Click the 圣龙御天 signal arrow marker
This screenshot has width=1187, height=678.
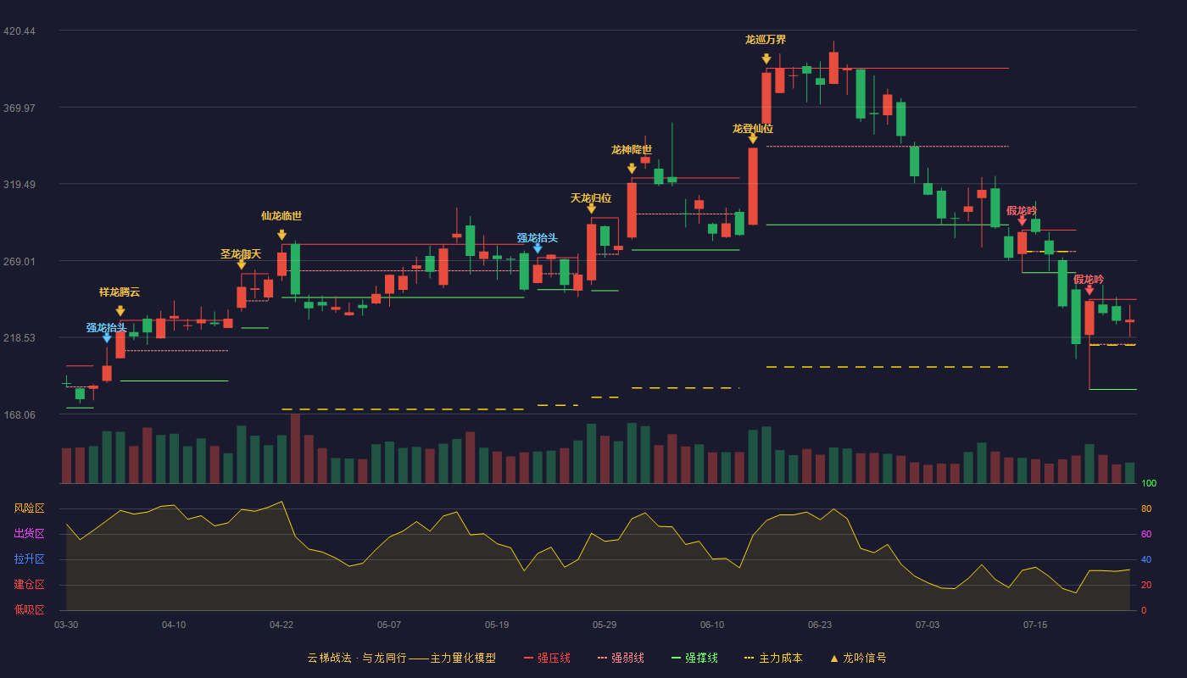[242, 264]
